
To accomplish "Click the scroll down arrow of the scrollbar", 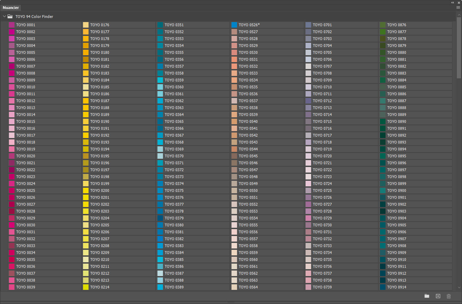I will tap(459, 287).
